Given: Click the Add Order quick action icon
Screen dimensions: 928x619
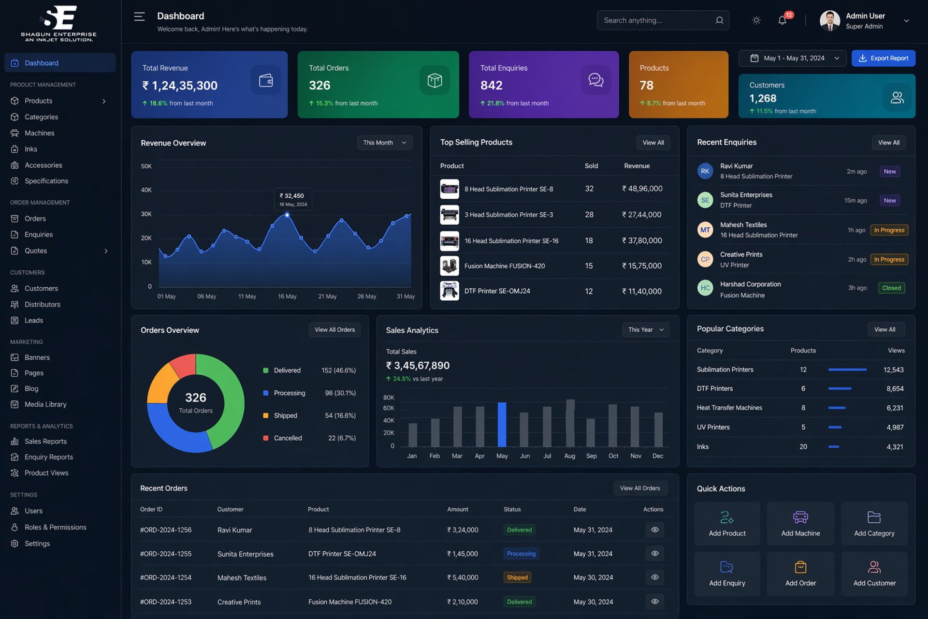Looking at the screenshot, I should pos(800,567).
